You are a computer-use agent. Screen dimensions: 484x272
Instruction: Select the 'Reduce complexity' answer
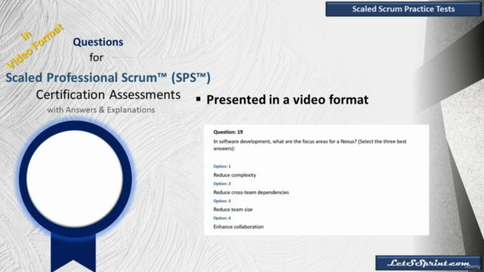tap(234, 175)
